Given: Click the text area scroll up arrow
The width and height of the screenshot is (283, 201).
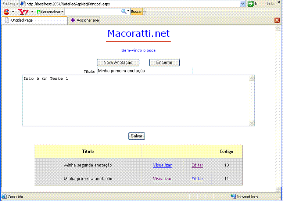Looking at the screenshot, I should [252, 78].
